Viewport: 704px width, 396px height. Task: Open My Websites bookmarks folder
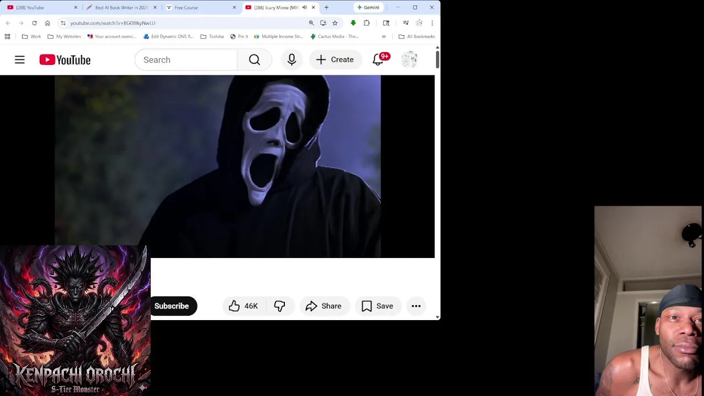click(64, 36)
